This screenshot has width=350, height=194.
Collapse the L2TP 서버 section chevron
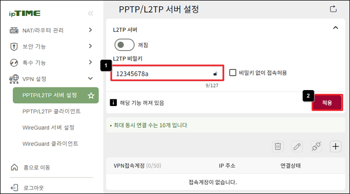(336, 28)
